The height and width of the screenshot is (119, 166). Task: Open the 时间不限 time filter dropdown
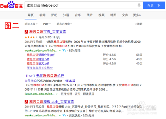pos(31,24)
